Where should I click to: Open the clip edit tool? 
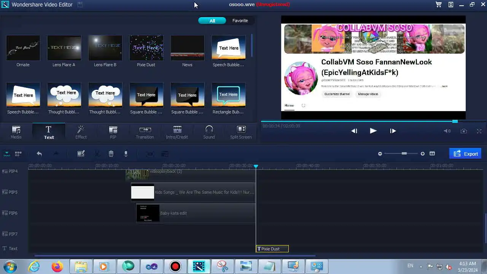[x=81, y=154]
